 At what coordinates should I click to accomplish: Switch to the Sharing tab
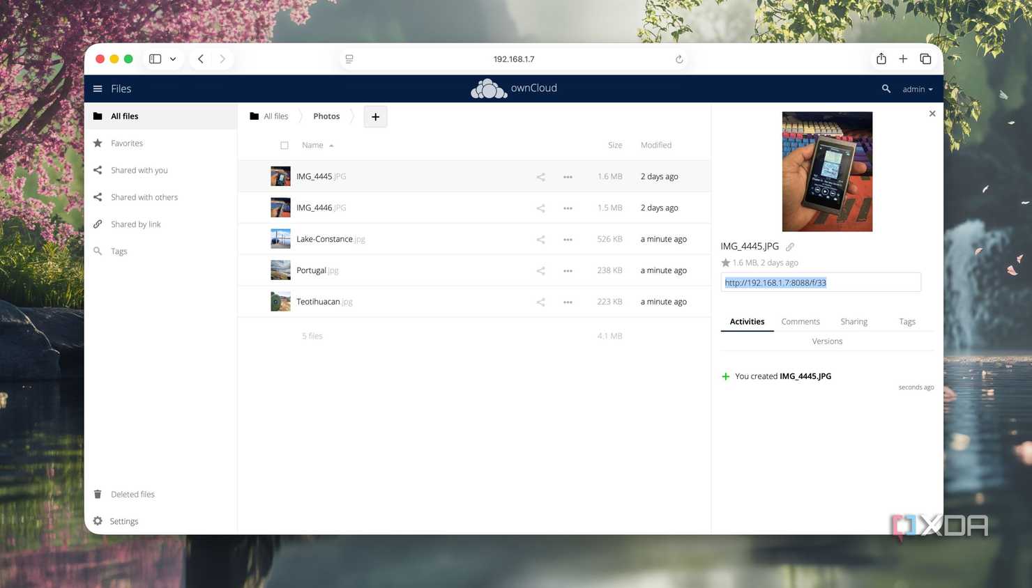[x=853, y=322]
